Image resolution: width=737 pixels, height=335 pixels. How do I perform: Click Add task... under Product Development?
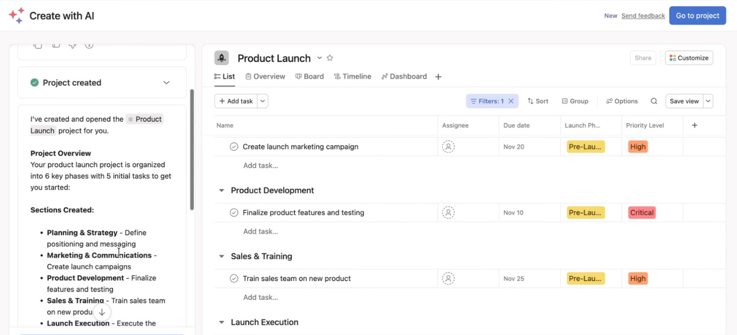coord(260,231)
